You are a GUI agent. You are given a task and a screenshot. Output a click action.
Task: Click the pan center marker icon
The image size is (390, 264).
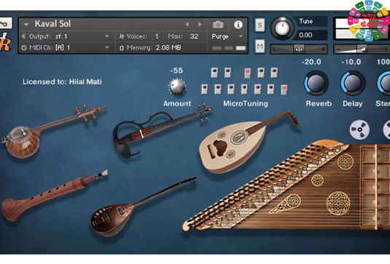tap(299, 49)
